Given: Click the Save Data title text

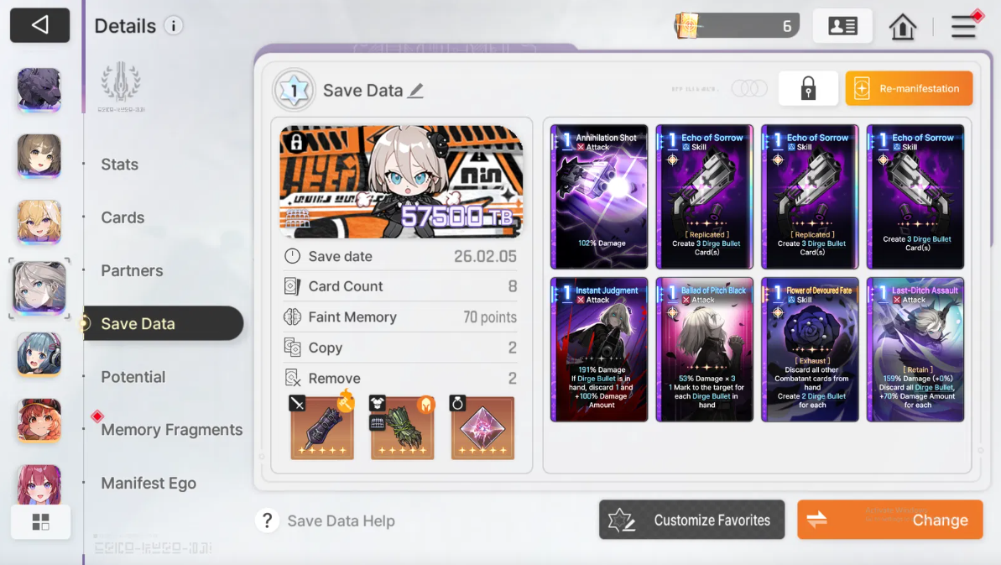Looking at the screenshot, I should [x=362, y=91].
